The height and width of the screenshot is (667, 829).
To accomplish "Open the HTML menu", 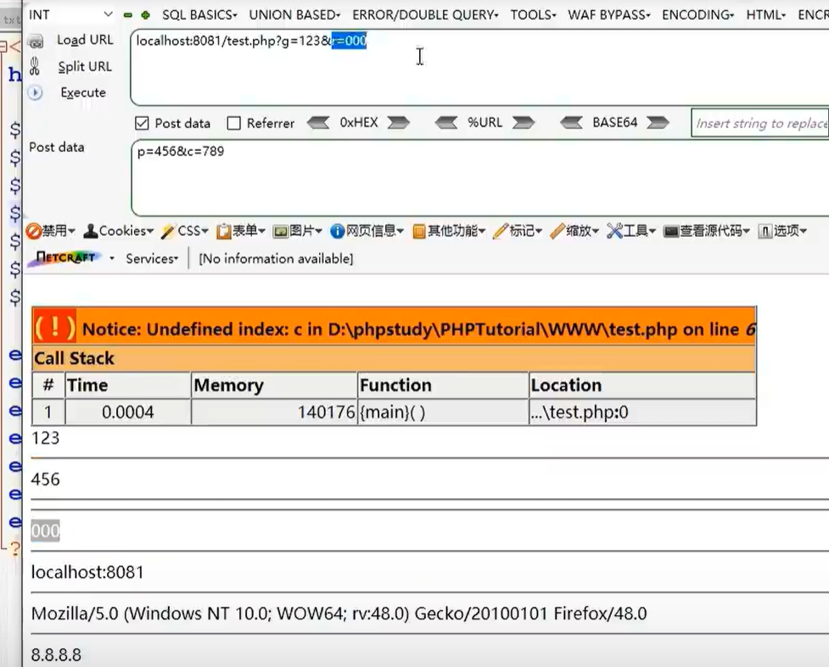I will pyautogui.click(x=766, y=14).
